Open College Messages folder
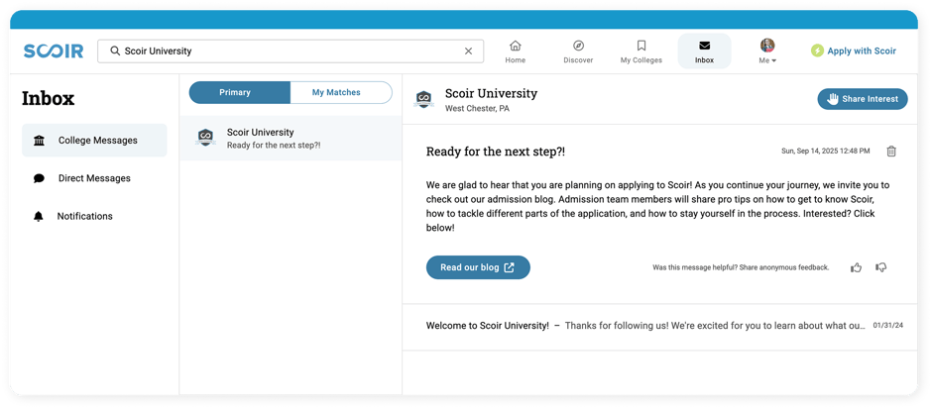The image size is (932, 409). click(x=94, y=141)
